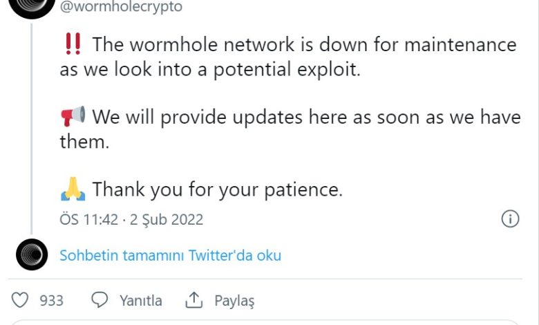Click the megaphone emoji
Screen dimensions: 539x325
[73, 116]
